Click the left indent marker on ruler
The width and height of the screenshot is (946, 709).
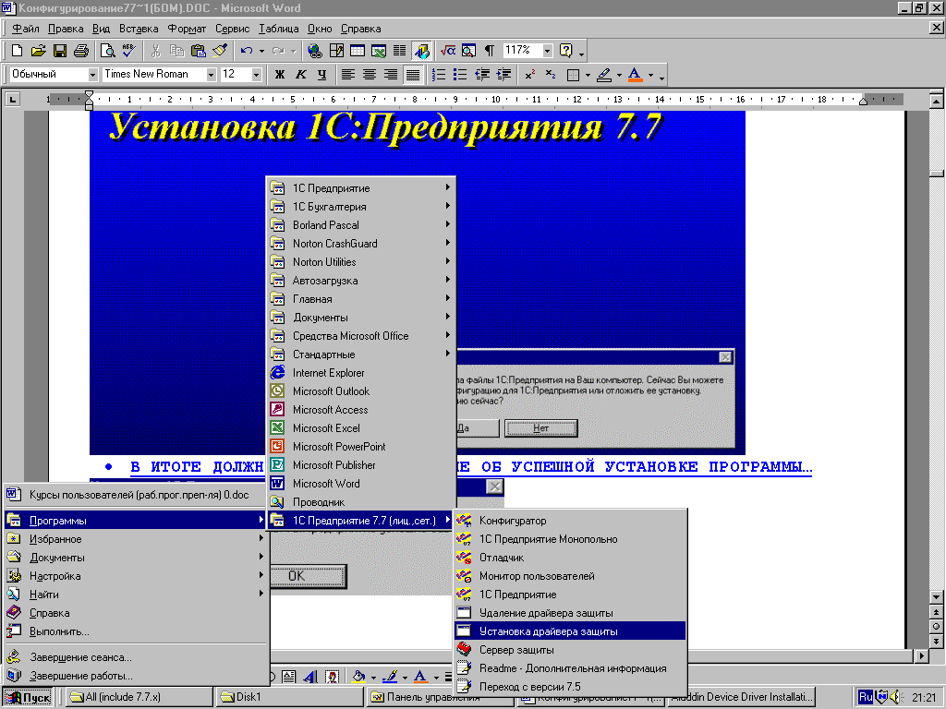[90, 105]
